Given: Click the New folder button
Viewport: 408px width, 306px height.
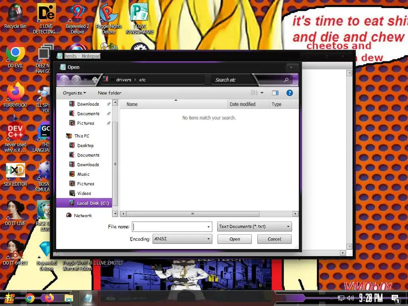Looking at the screenshot, I should (x=110, y=93).
